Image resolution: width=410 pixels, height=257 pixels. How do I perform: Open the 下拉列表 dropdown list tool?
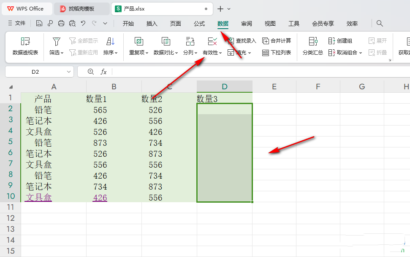pyautogui.click(x=277, y=52)
